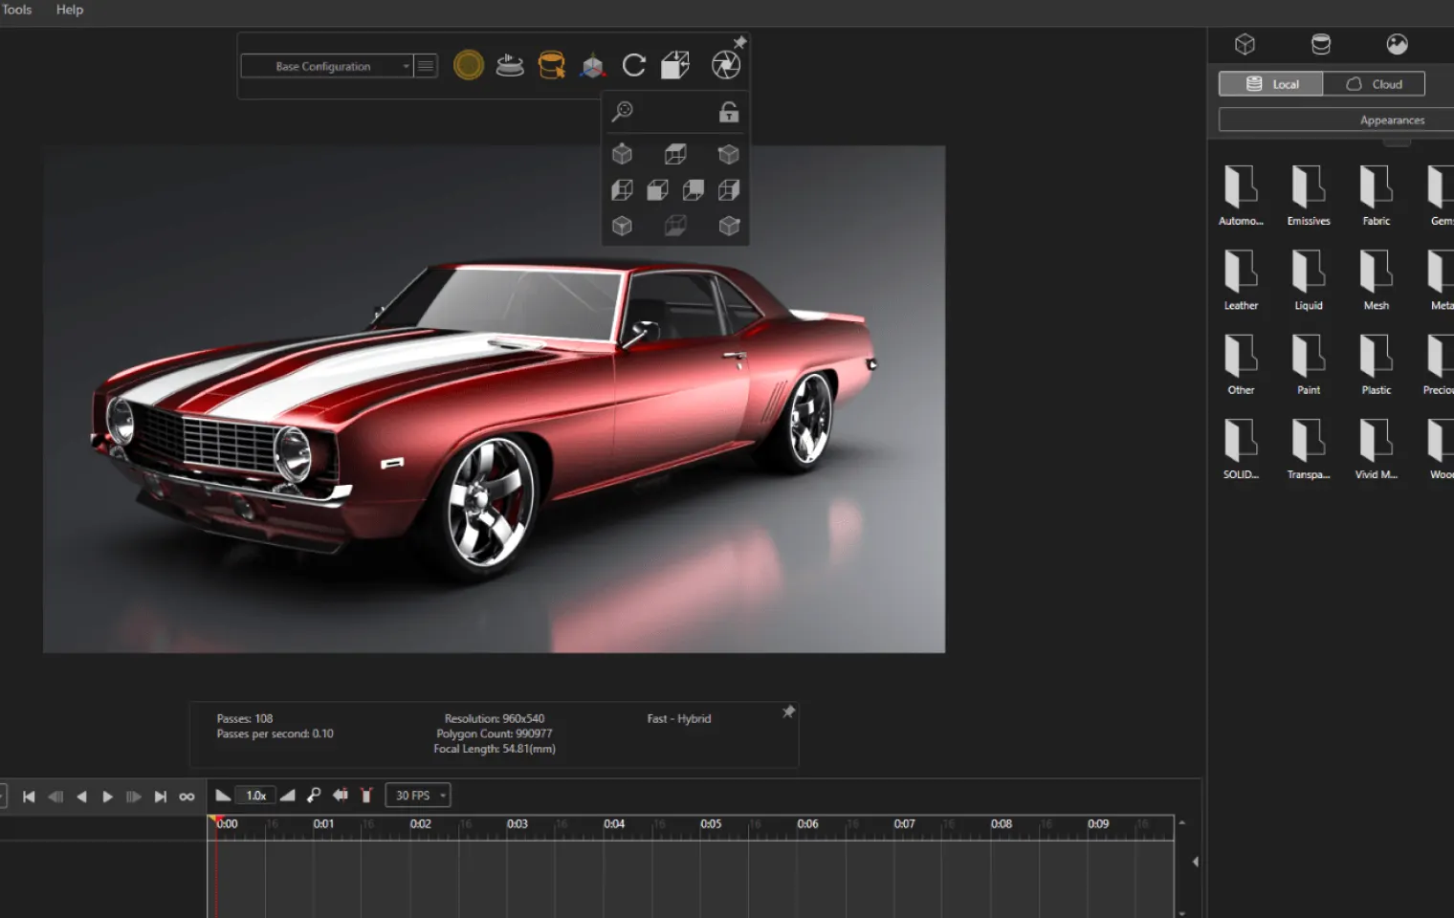Switch the library to Local
This screenshot has width=1454, height=918.
(x=1271, y=84)
